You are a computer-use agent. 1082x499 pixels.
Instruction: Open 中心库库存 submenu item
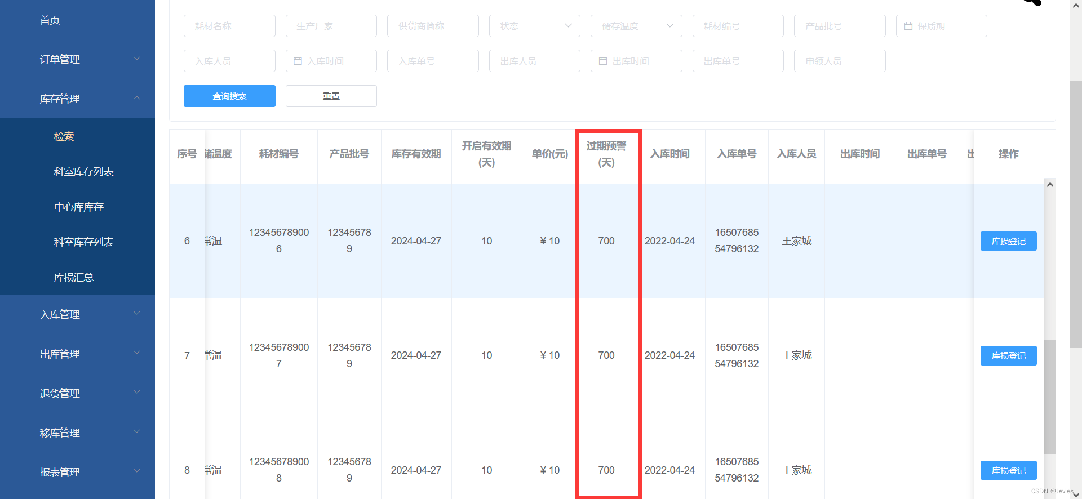point(79,207)
